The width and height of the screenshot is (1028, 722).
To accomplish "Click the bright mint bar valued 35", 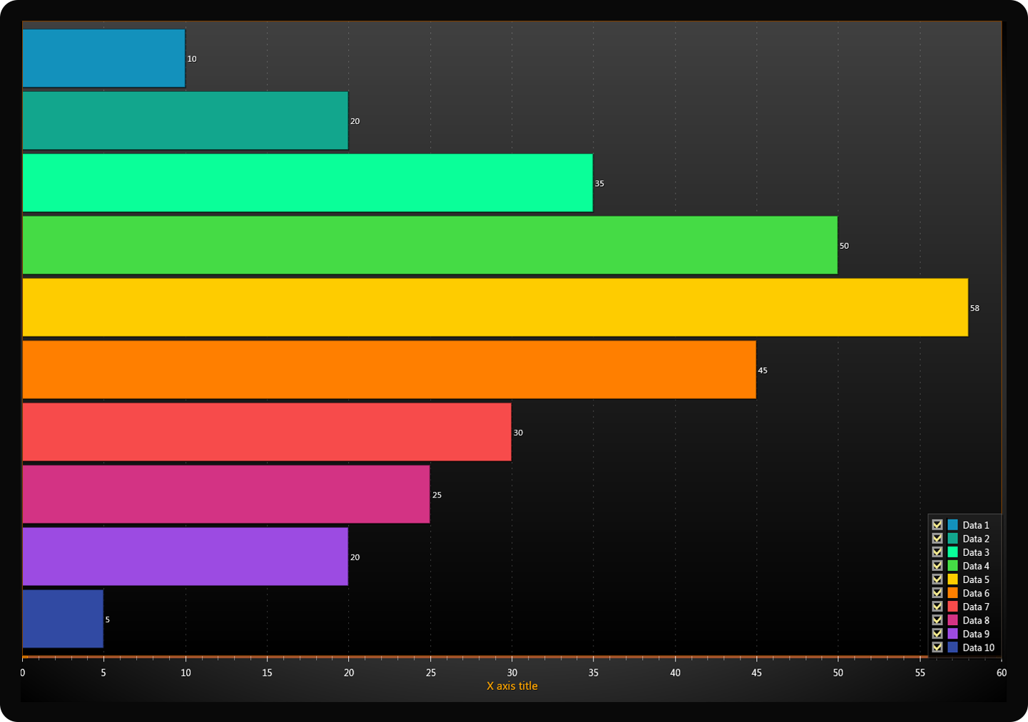I will point(307,183).
